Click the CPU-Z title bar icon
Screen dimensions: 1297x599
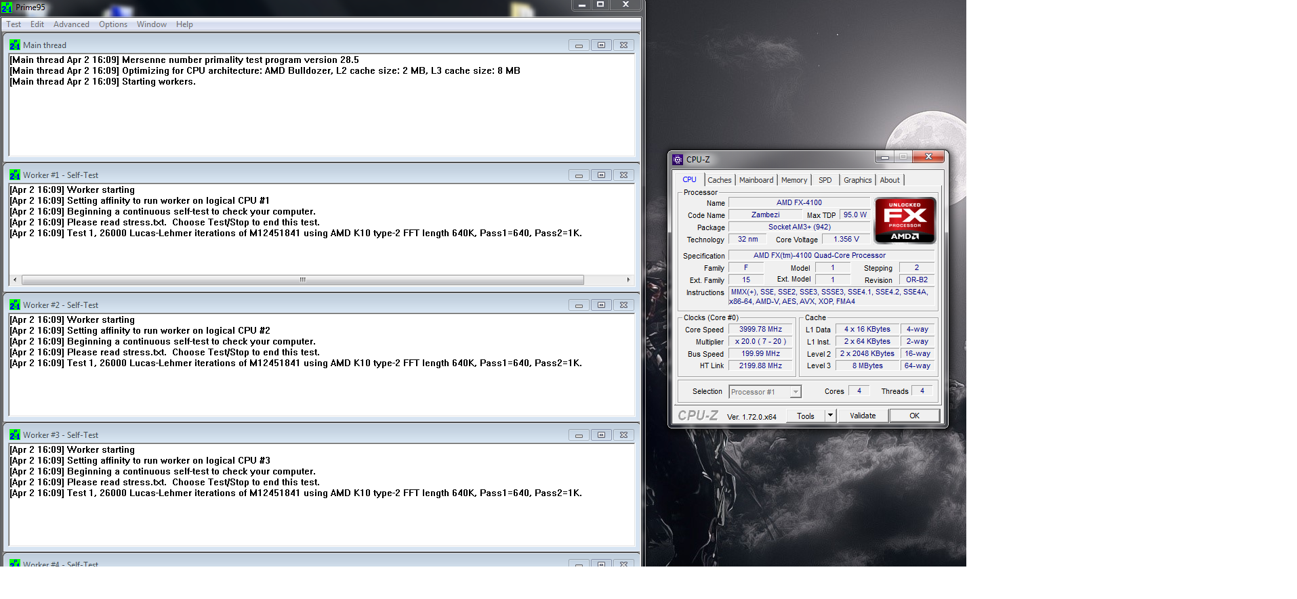[678, 160]
